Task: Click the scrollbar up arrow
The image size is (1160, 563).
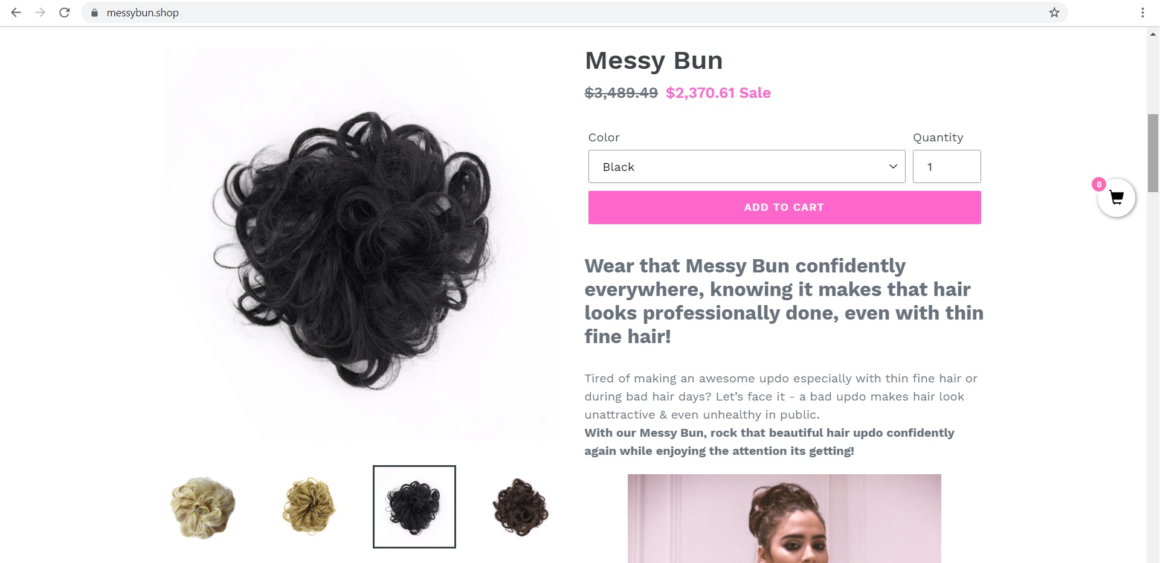Action: (x=1153, y=34)
